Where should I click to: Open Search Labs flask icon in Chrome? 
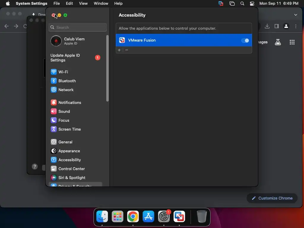tap(278, 42)
